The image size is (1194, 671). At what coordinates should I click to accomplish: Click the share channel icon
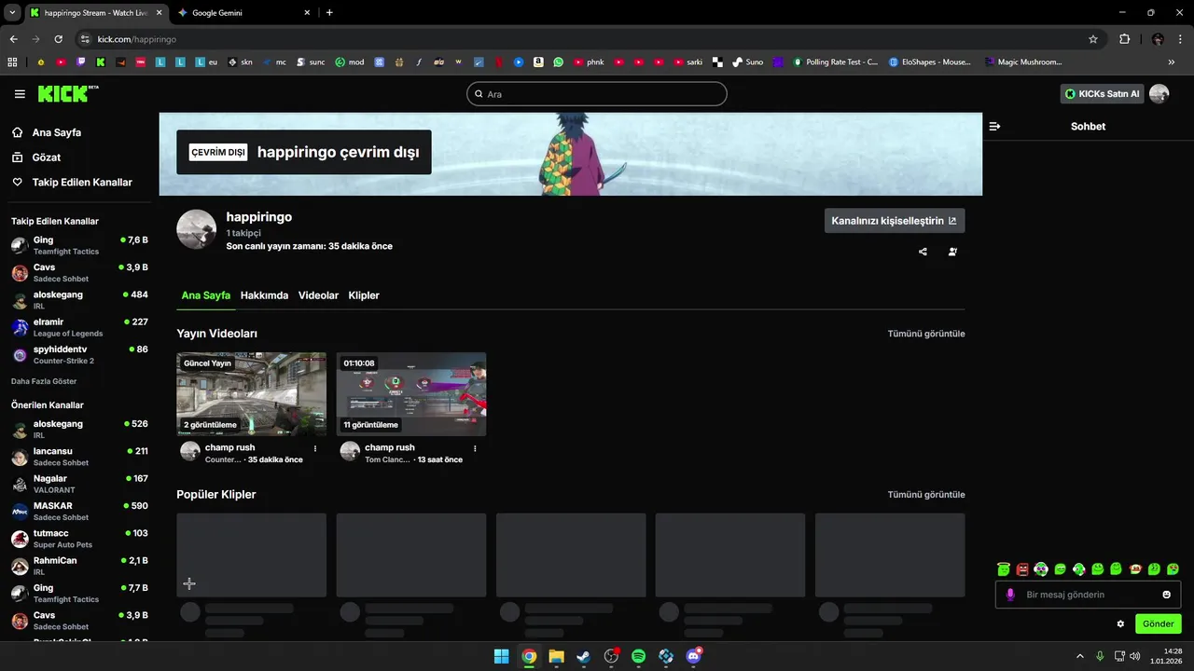[x=923, y=252]
